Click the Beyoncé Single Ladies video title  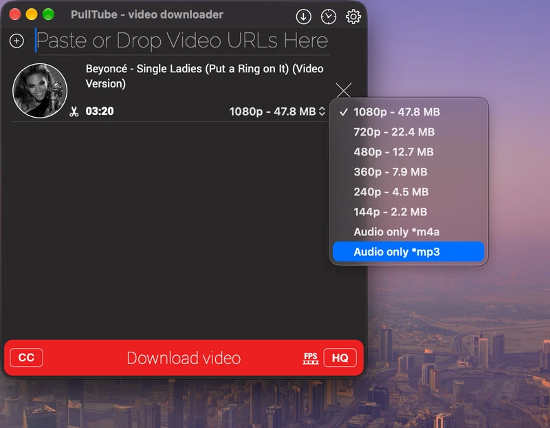point(204,76)
